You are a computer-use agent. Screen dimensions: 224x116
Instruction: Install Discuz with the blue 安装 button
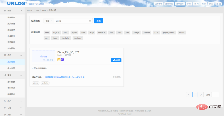116,60
